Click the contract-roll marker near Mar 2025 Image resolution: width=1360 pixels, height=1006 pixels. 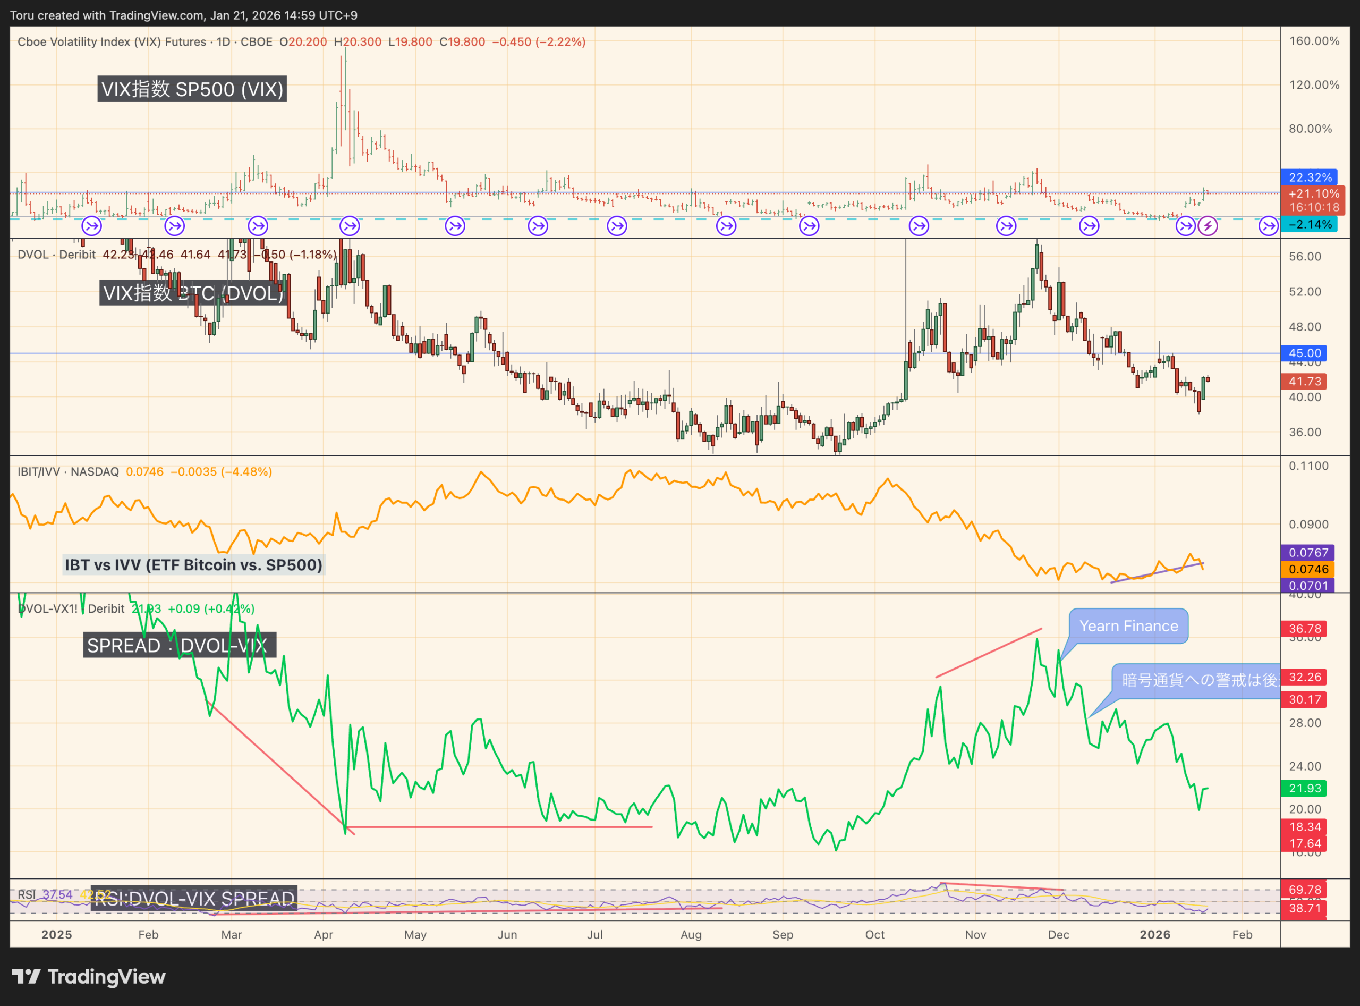click(x=258, y=226)
